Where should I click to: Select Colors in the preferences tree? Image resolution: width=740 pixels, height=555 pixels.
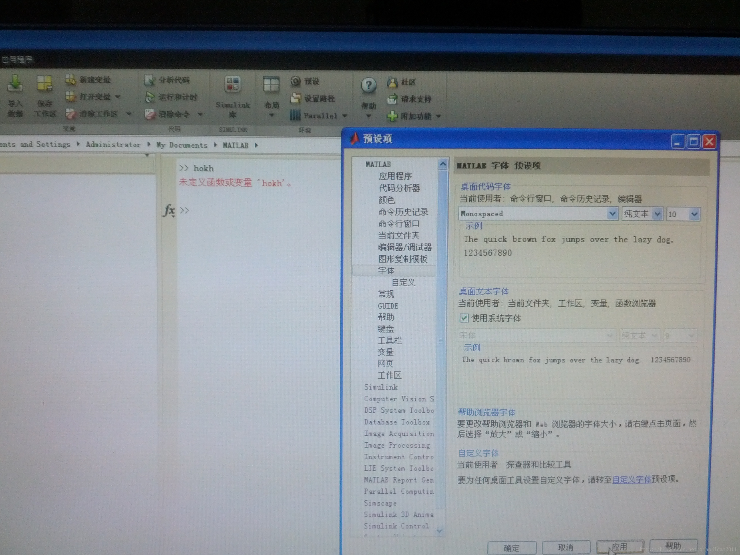click(386, 200)
